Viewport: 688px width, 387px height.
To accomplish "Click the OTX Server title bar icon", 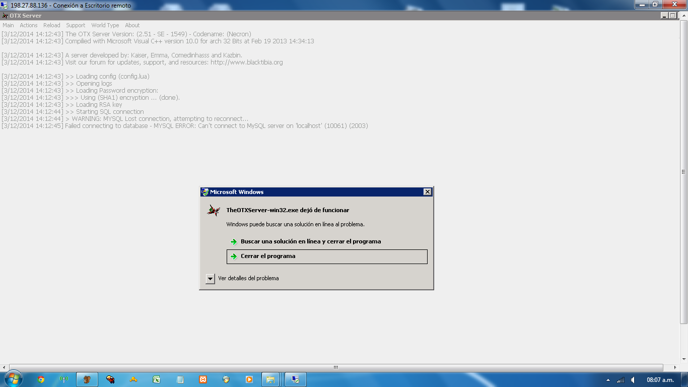I will 5,16.
